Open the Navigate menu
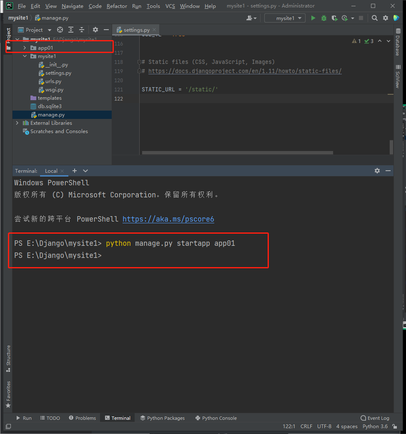This screenshot has width=406, height=434. pos(73,6)
